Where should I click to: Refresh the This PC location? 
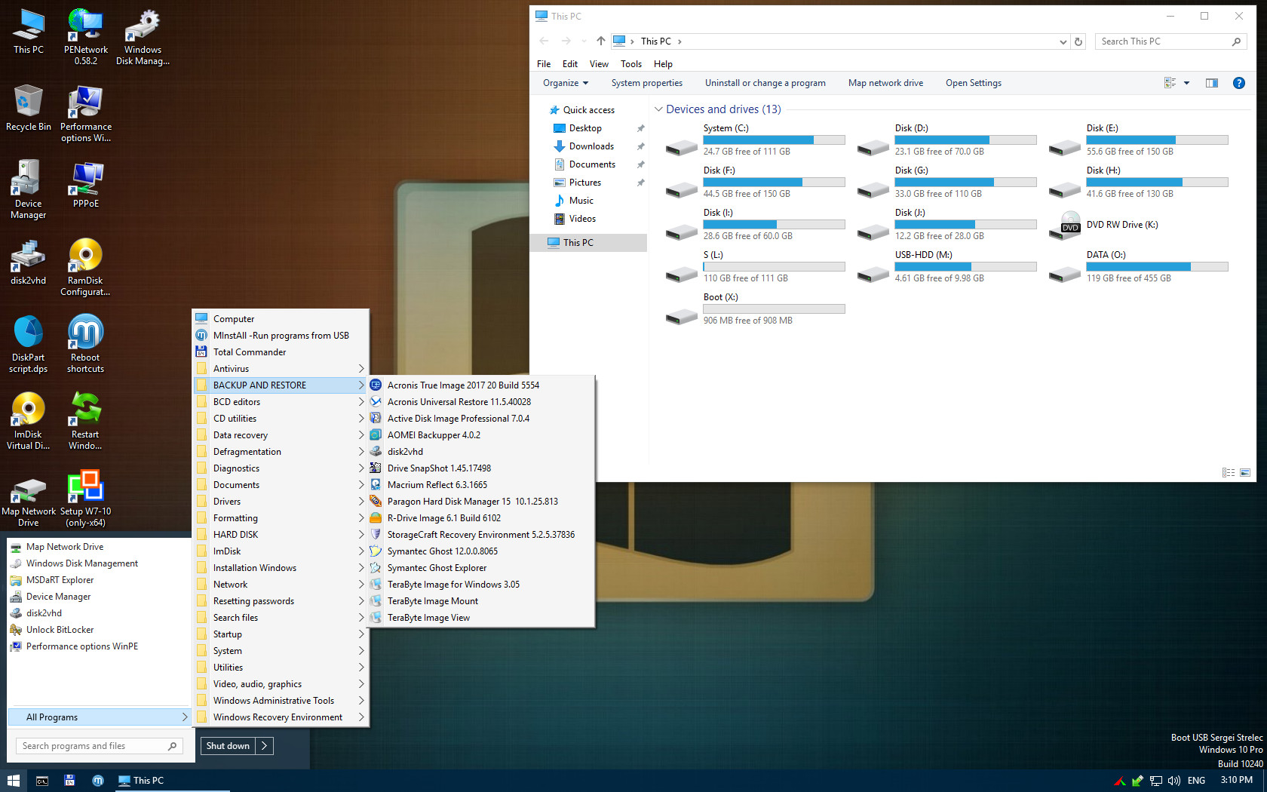click(x=1078, y=41)
